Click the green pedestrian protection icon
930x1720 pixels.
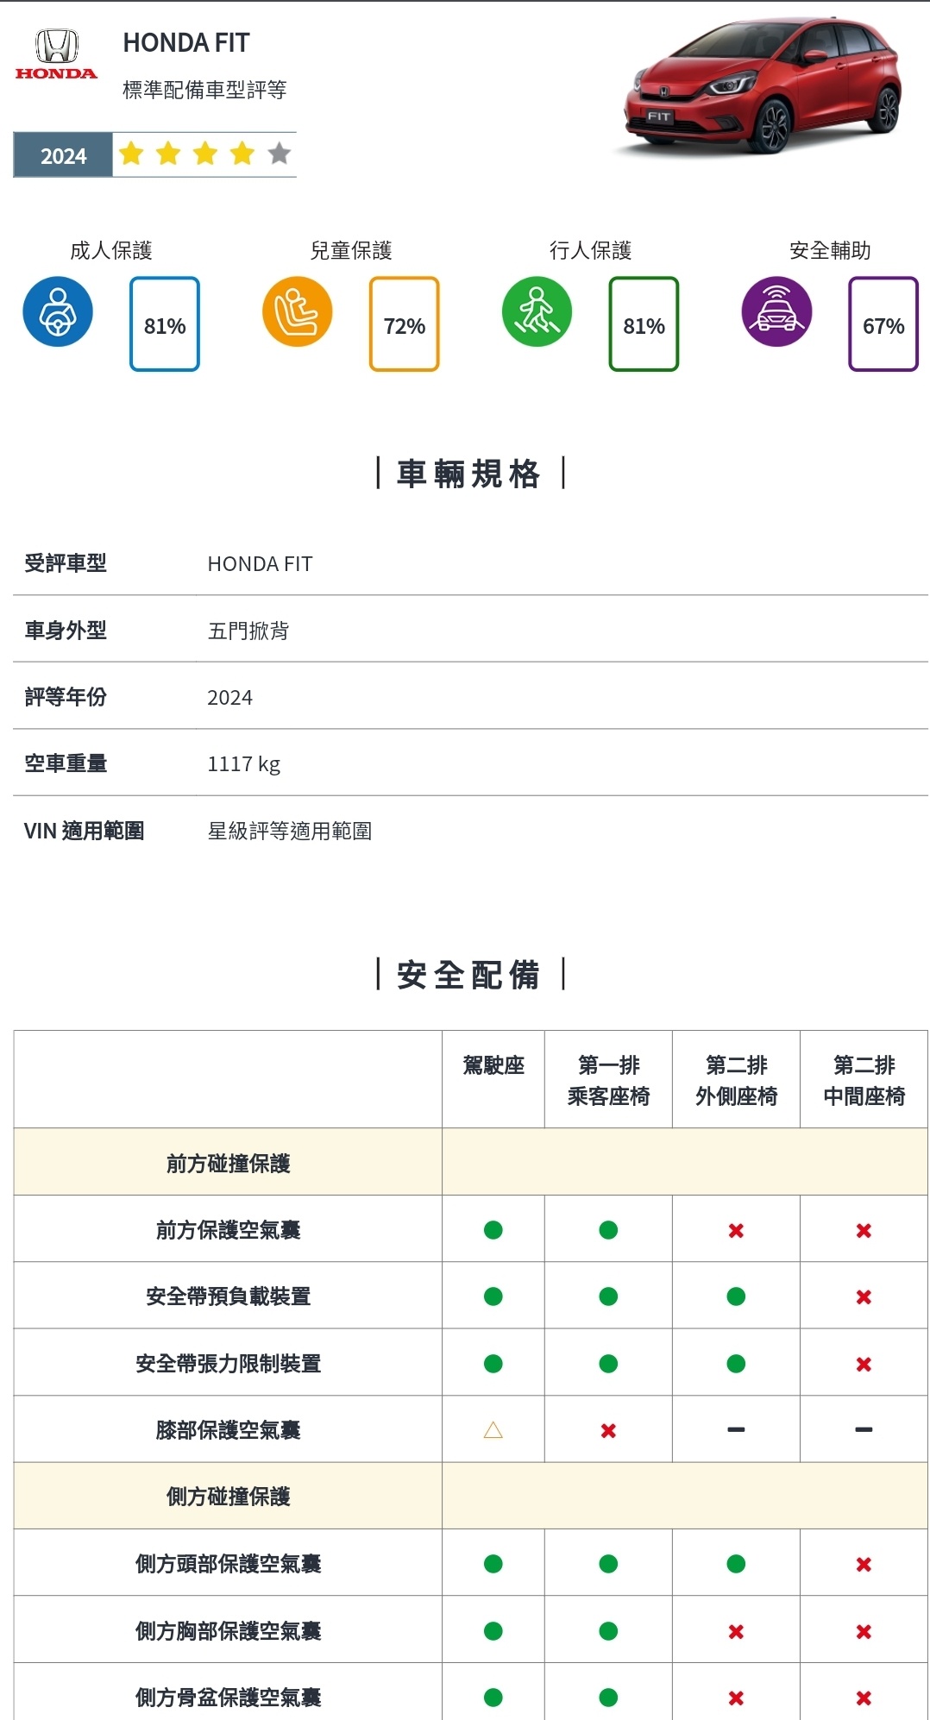[x=537, y=311]
